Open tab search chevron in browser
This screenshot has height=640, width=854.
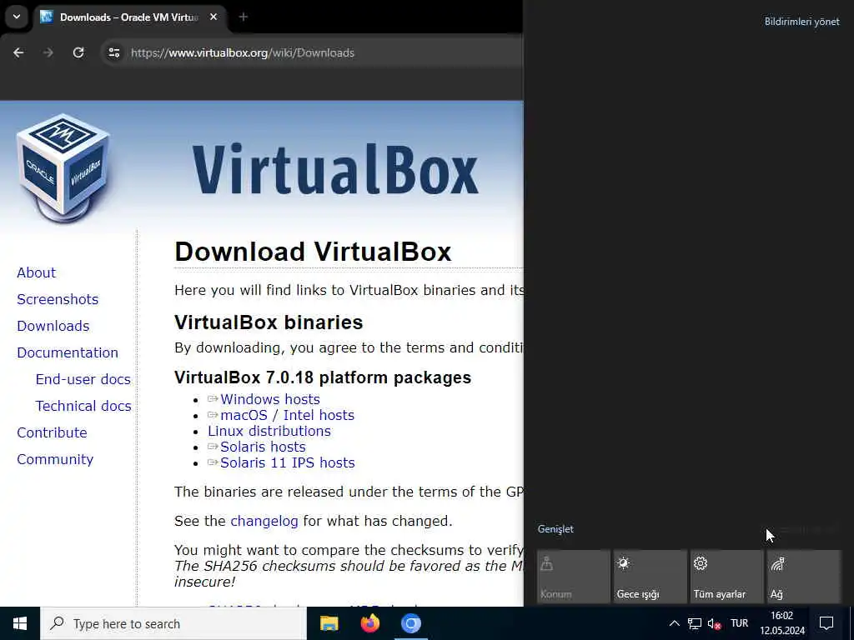[x=17, y=17]
